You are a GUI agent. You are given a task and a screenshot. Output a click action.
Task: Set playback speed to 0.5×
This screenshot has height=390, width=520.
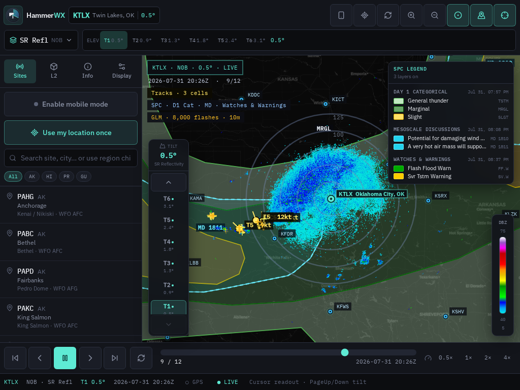tap(445, 357)
